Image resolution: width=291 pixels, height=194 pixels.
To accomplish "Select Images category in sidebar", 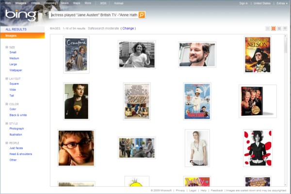I will (x=22, y=36).
